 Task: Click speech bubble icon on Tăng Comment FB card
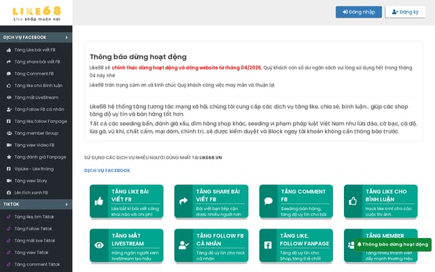click(x=268, y=201)
